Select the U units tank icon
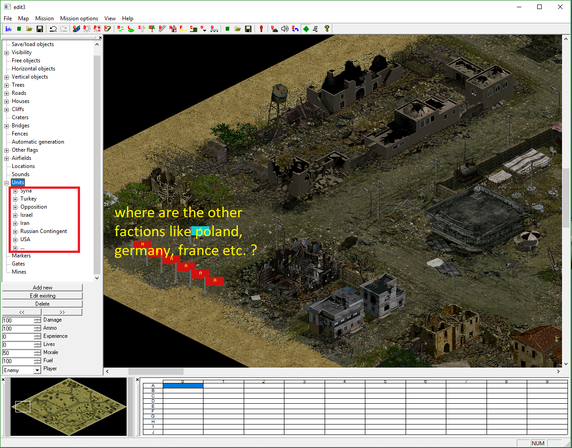The height and width of the screenshot is (448, 572). point(274,29)
